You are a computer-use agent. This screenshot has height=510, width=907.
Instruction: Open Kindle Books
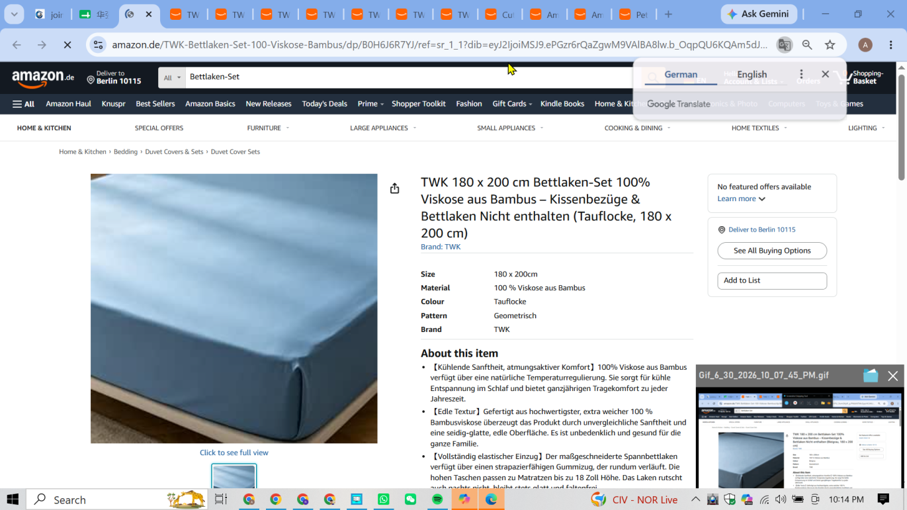pyautogui.click(x=562, y=104)
